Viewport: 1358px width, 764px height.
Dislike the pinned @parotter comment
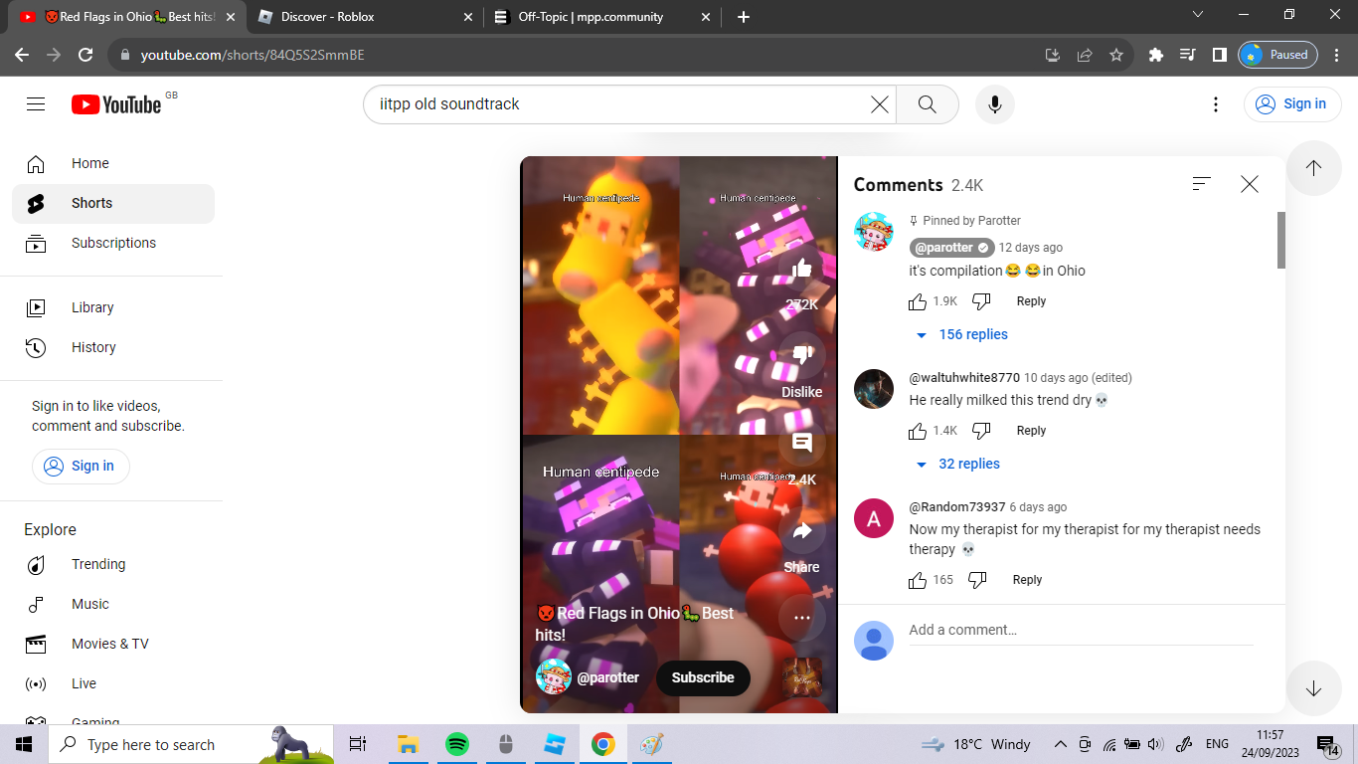(981, 301)
